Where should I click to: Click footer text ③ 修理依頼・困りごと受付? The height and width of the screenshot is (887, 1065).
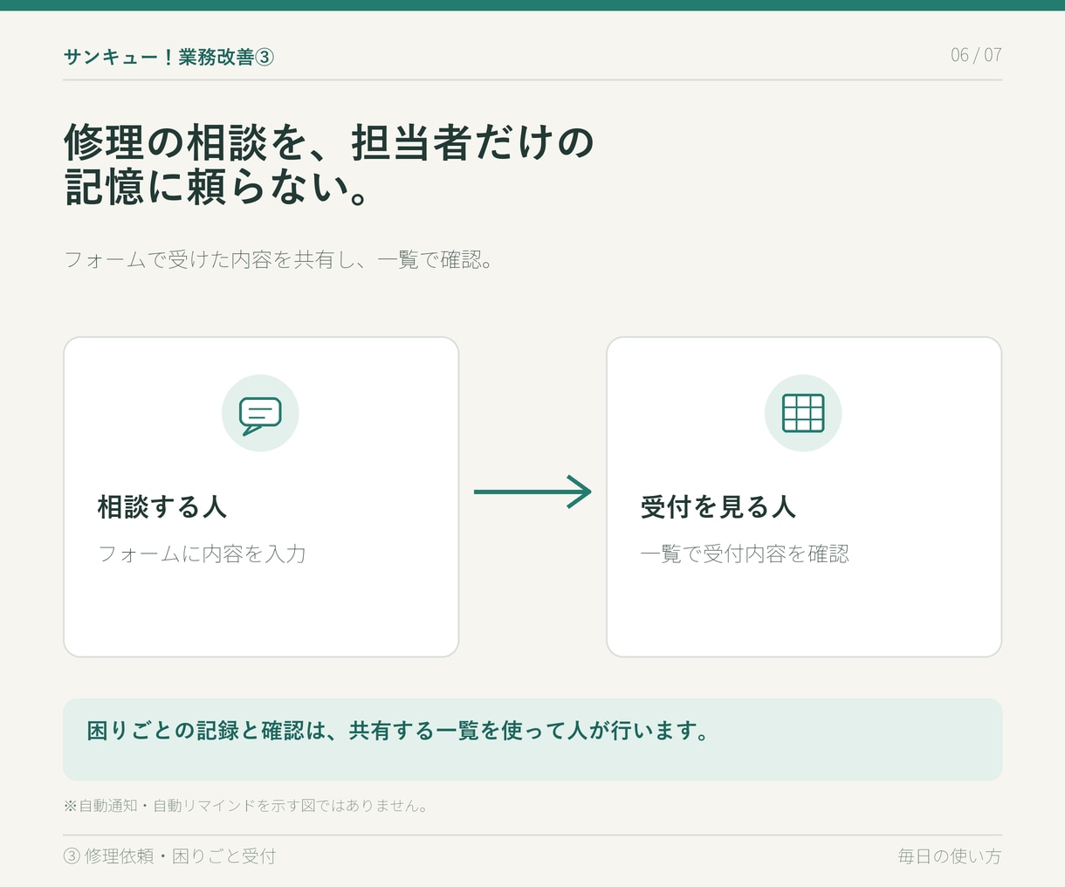pyautogui.click(x=170, y=856)
